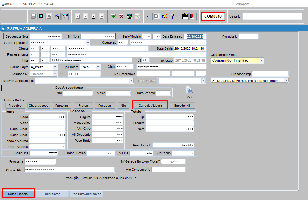Click the undo arrow toolbar icon
This screenshot has width=308, height=200.
tap(149, 16)
